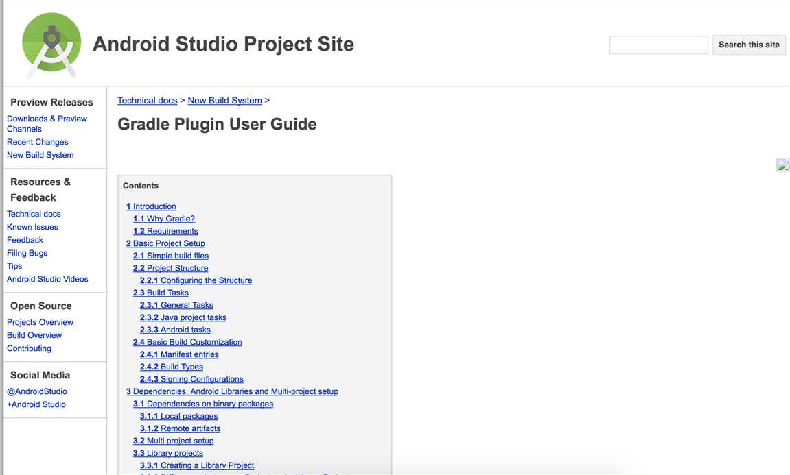This screenshot has width=790, height=475.
Task: Open New Build System breadcrumb link
Action: tap(224, 101)
